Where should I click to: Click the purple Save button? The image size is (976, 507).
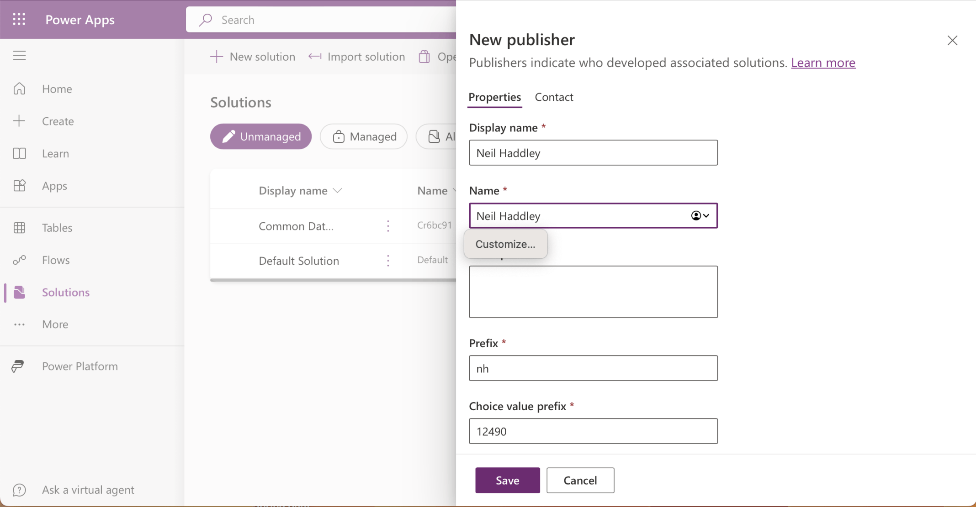click(x=507, y=481)
